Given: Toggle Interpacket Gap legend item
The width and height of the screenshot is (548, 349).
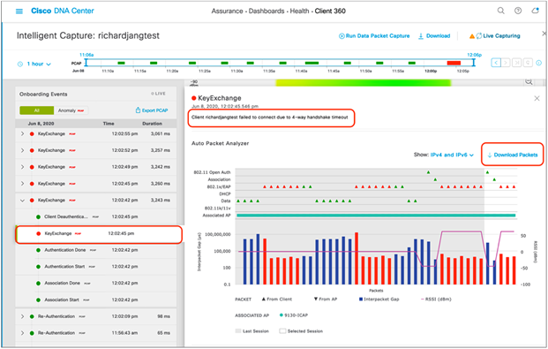Looking at the screenshot, I should tap(379, 300).
